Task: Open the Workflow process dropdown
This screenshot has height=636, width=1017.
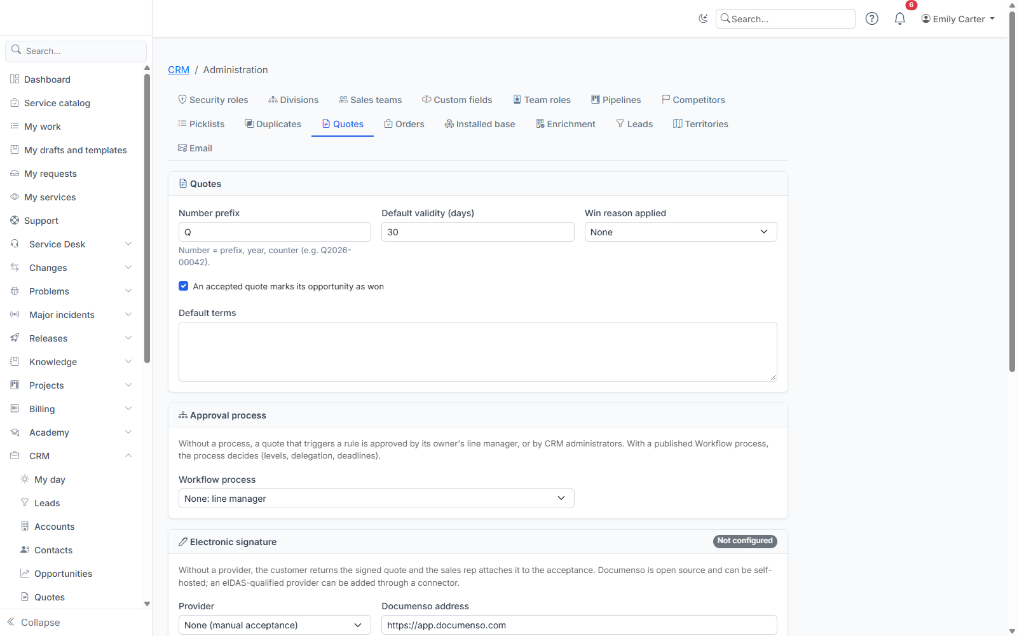Action: tap(376, 499)
